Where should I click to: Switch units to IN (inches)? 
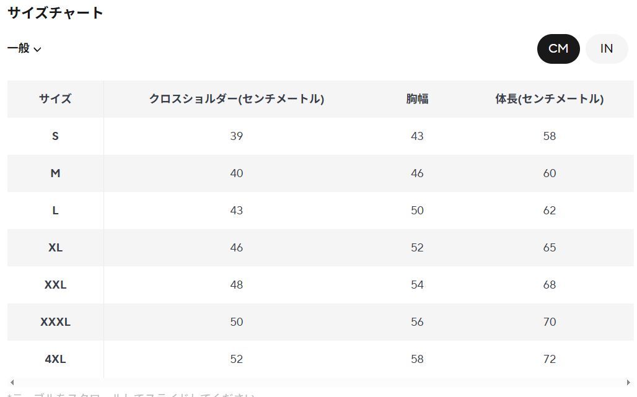click(x=606, y=49)
